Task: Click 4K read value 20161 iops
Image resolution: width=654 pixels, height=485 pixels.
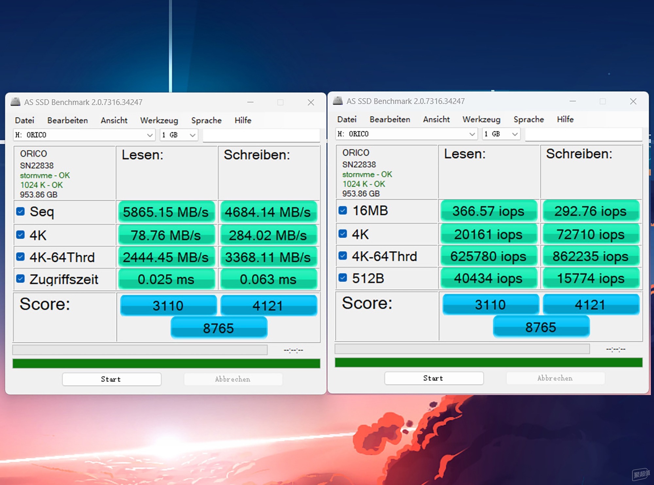Action: [489, 234]
